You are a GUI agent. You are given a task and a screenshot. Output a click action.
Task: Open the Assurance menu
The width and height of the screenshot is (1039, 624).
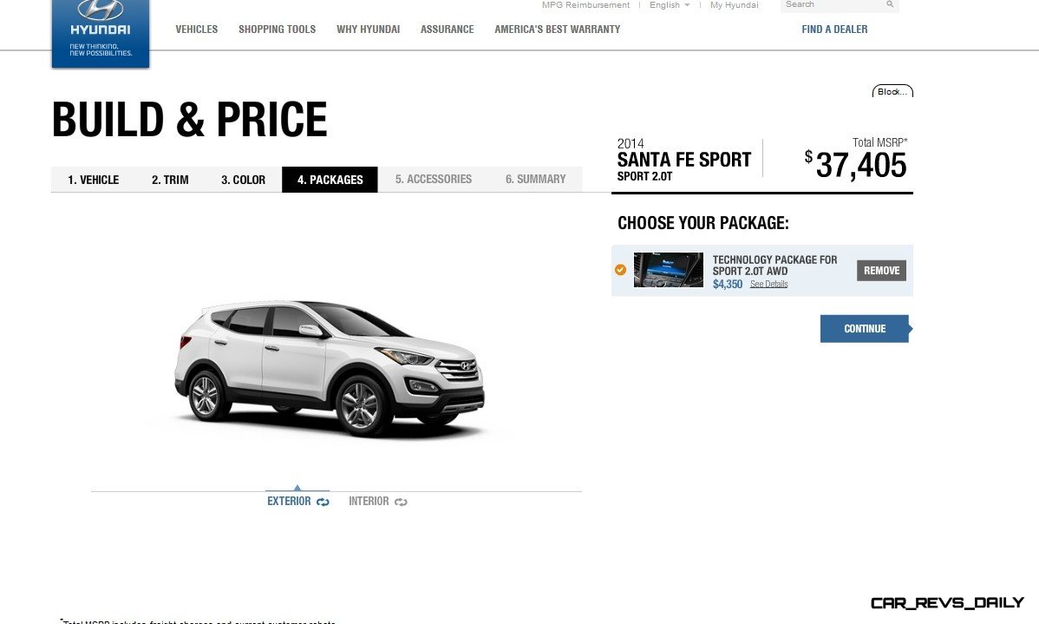(448, 30)
